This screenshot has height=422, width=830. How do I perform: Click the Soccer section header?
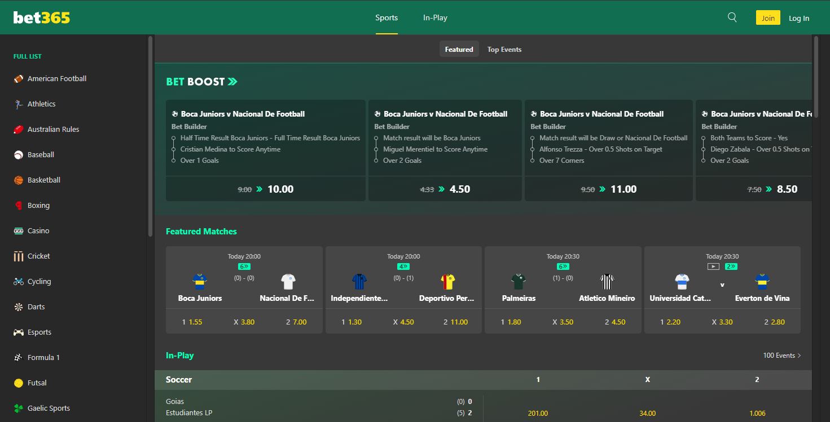[484, 380]
